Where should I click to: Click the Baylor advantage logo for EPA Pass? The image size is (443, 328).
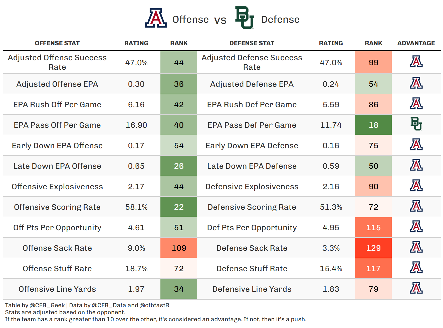click(x=416, y=124)
